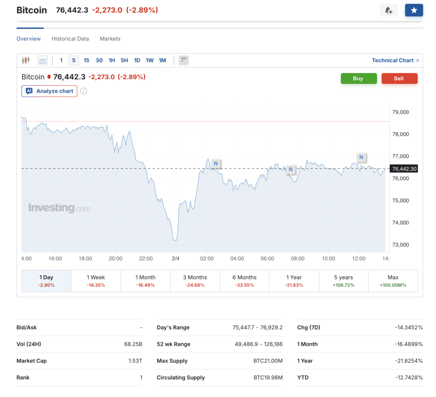Image resolution: width=436 pixels, height=397 pixels.
Task: Click the YTD value -12.7428%
Action: coord(409,377)
